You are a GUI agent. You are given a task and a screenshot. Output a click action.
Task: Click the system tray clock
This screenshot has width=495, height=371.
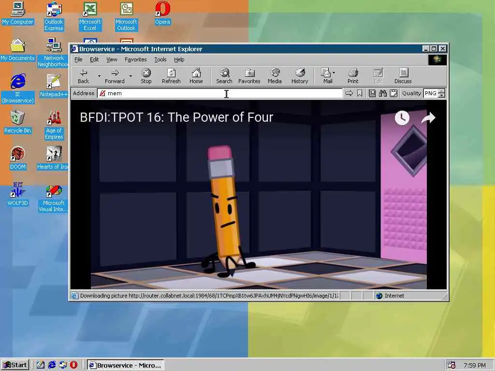point(475,365)
